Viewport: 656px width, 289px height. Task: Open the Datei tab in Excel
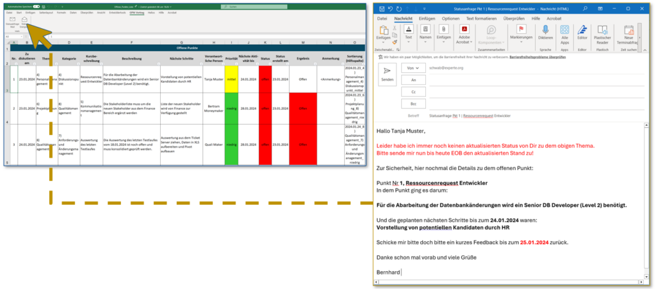(9, 13)
